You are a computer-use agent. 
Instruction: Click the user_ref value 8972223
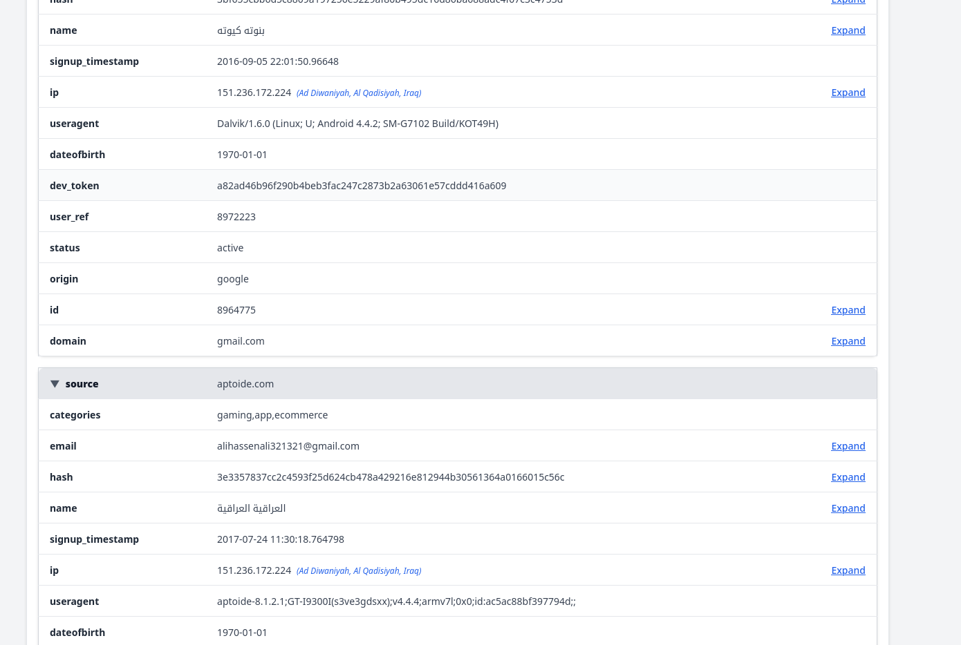[x=236, y=217]
